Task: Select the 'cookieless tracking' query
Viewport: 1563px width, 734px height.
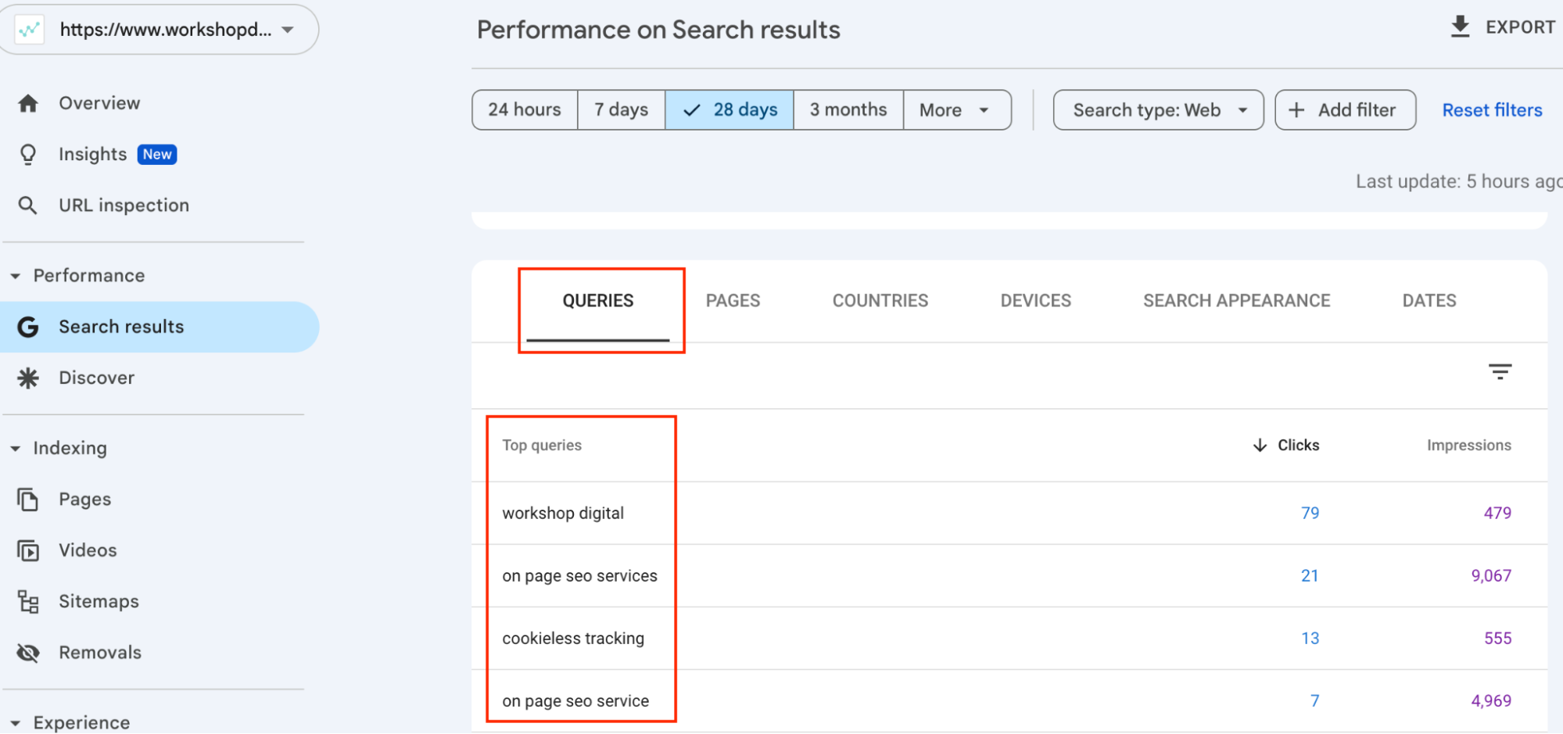Action: point(573,639)
